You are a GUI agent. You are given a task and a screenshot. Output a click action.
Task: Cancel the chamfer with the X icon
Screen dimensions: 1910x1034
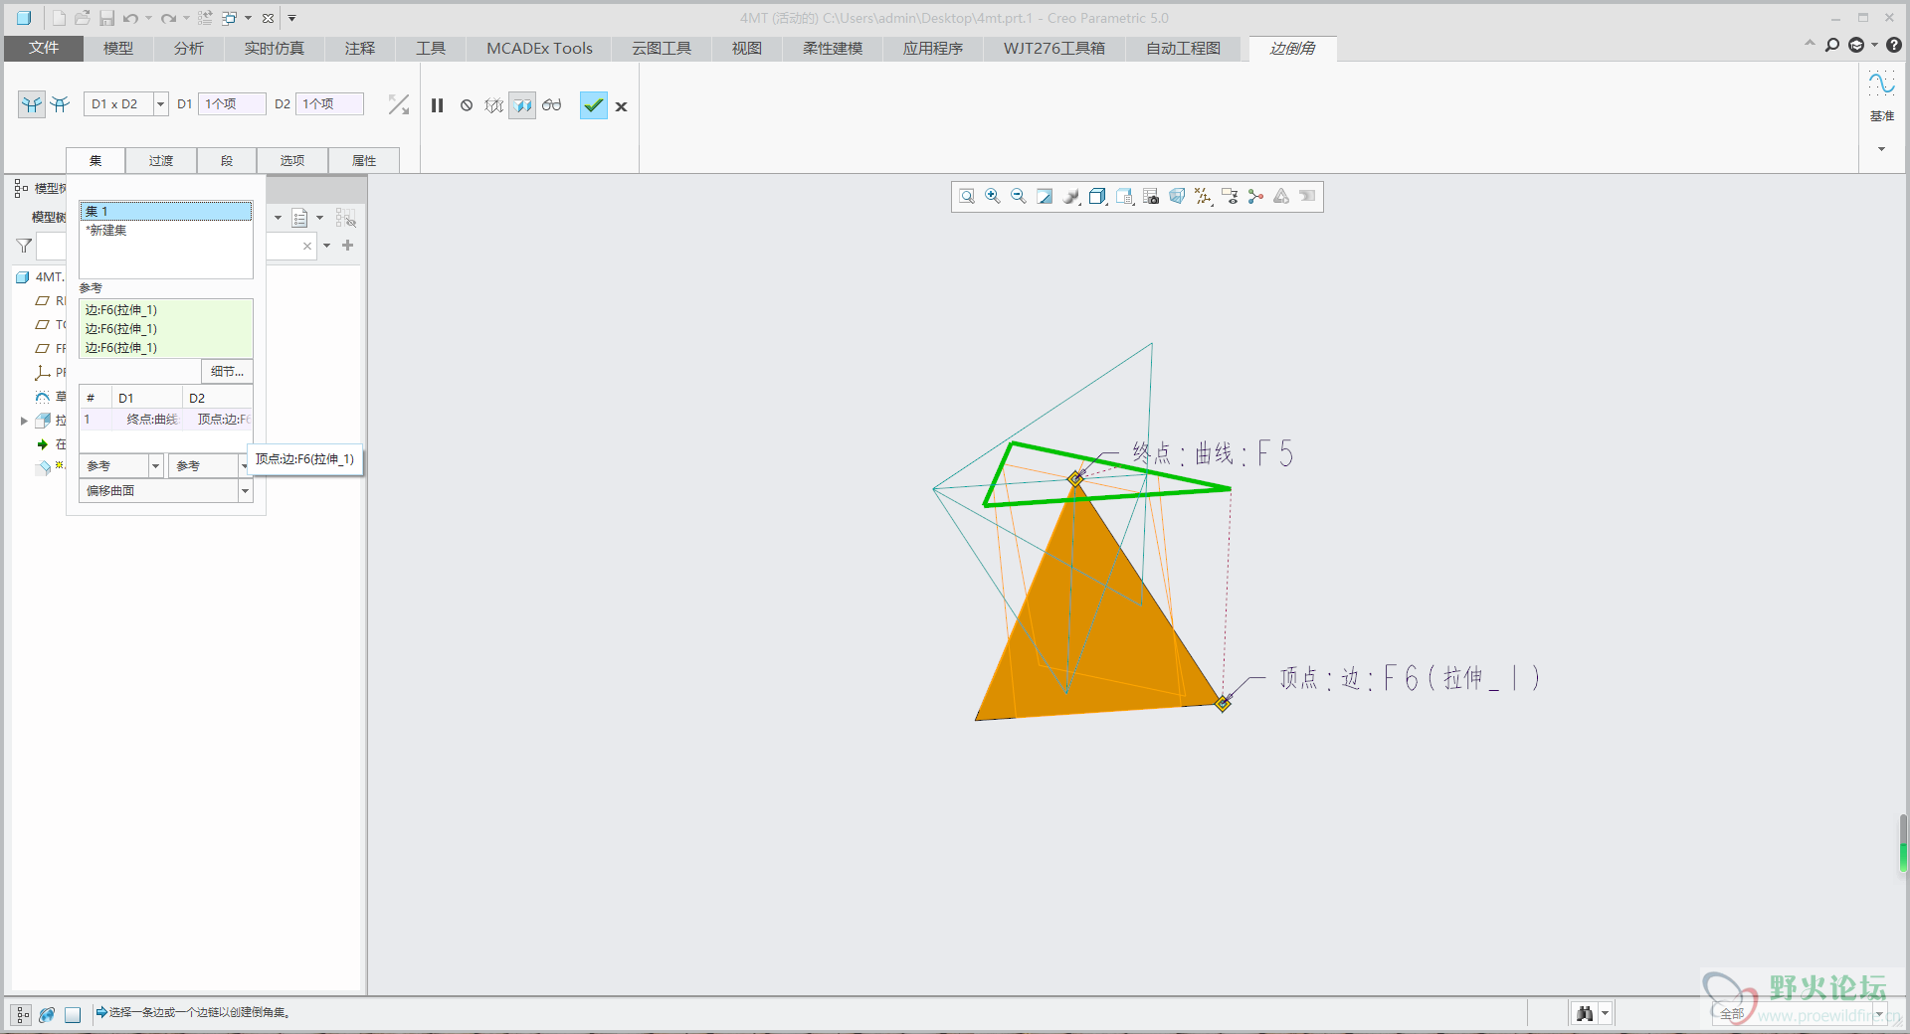[x=621, y=106]
